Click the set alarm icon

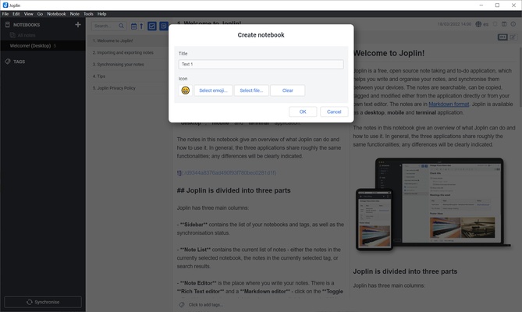point(495,24)
